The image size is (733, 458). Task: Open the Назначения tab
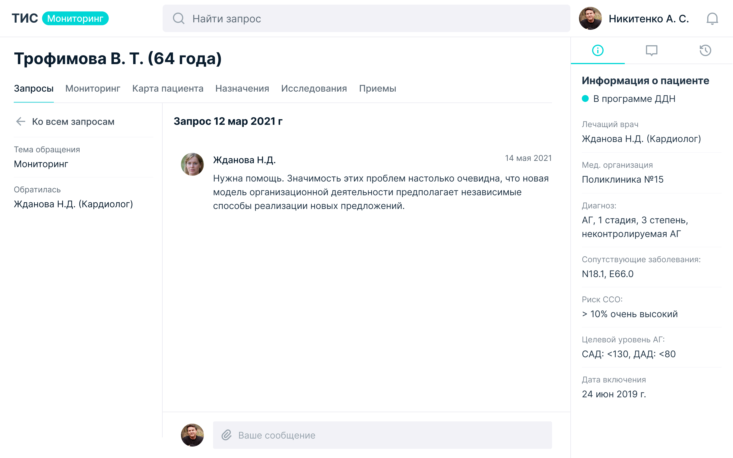point(242,88)
